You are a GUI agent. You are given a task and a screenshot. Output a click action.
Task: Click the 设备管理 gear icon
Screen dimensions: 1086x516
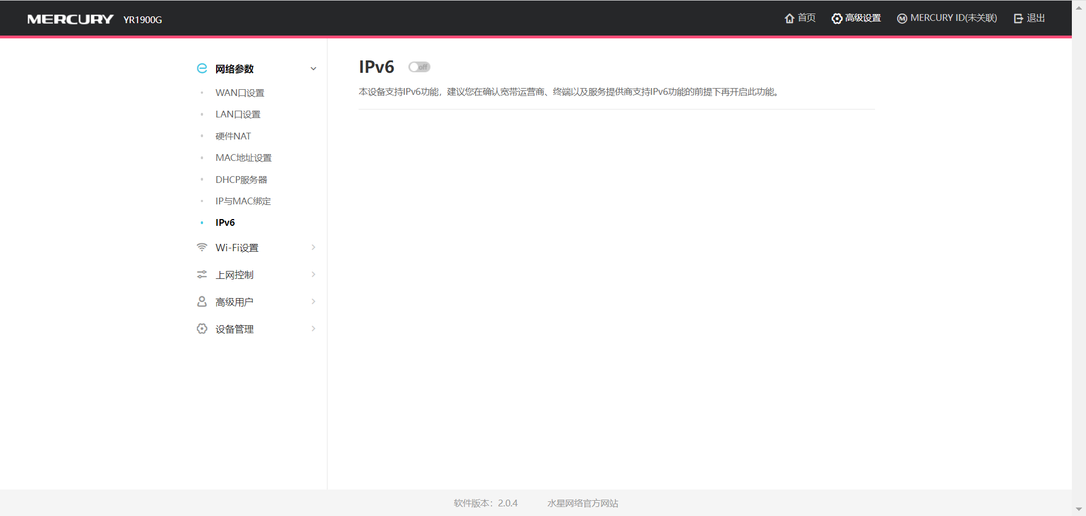(x=202, y=329)
